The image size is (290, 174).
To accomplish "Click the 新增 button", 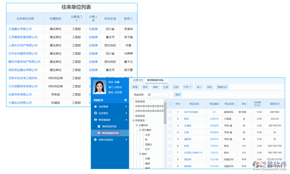I will pos(135,87).
